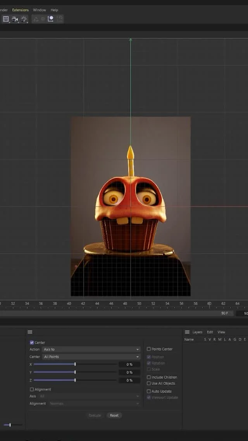Enable the Use All Objects checkbox
The height and width of the screenshot is (441, 248).
(149, 383)
